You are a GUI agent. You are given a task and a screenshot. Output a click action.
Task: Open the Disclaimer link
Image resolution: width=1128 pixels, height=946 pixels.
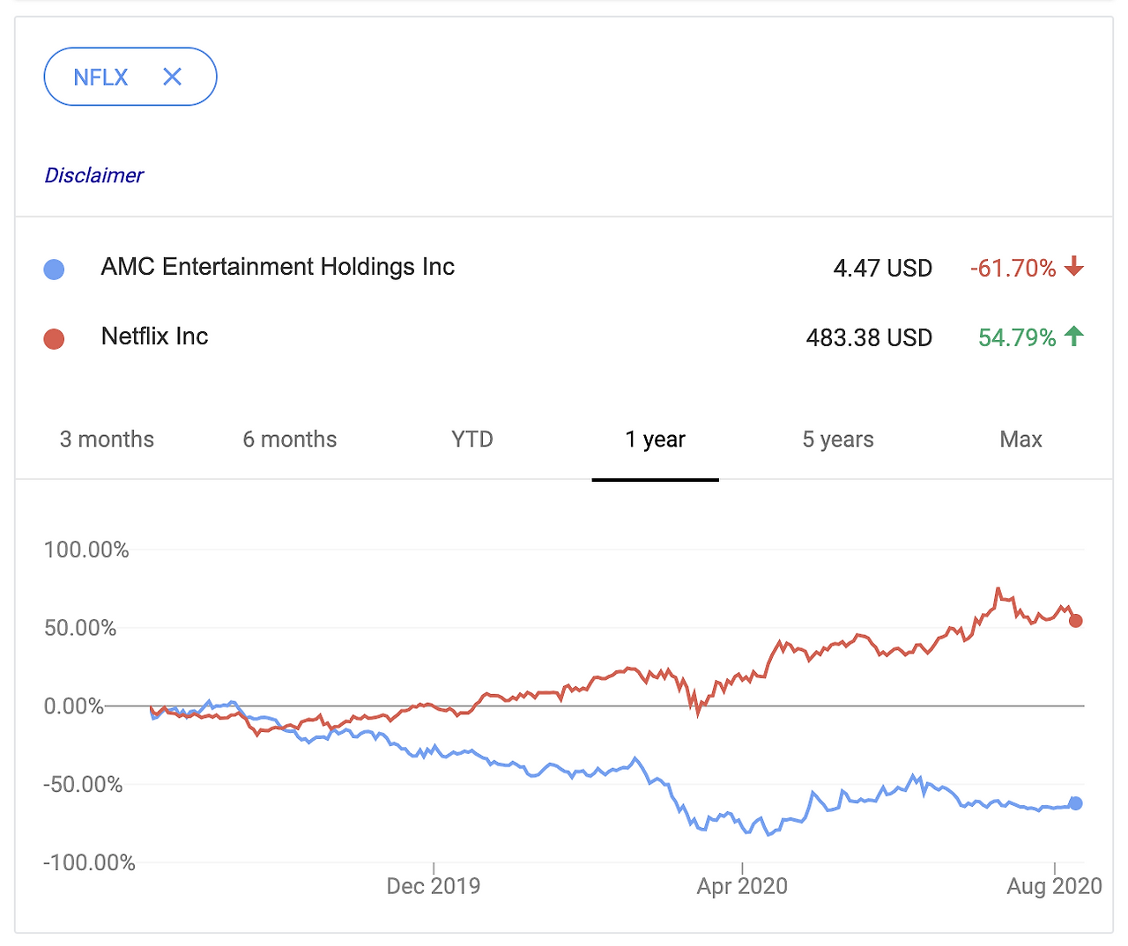coord(93,175)
